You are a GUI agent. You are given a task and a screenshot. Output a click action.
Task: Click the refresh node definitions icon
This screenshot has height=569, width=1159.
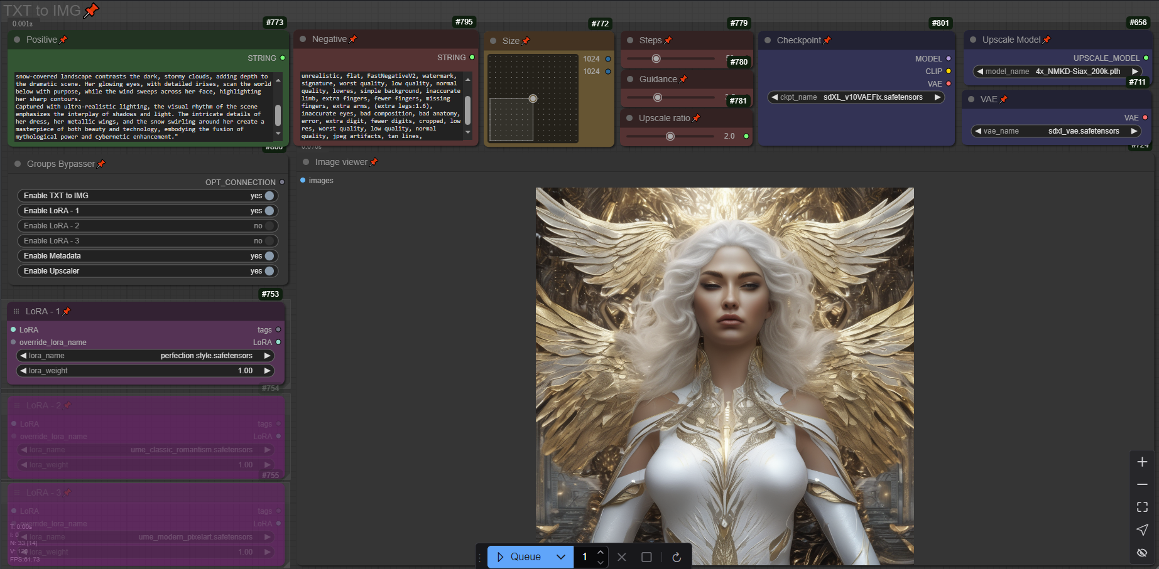(677, 557)
